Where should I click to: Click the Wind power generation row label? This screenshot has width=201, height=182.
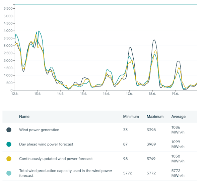(x=39, y=130)
